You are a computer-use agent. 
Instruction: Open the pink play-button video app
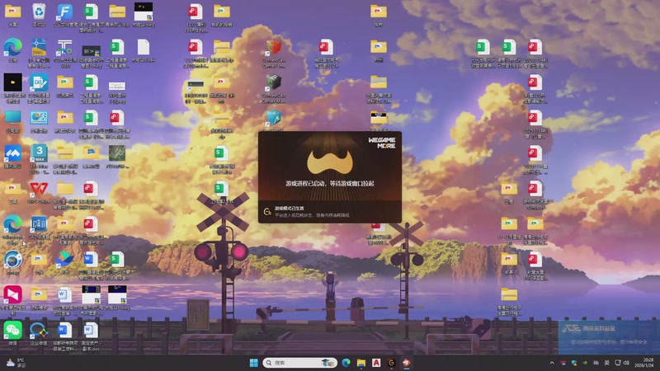[x=12, y=295]
